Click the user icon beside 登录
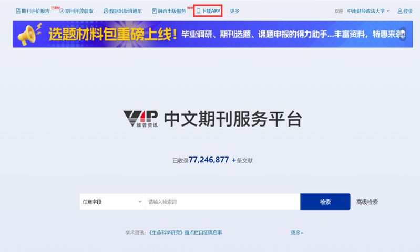This screenshot has width=420, height=252. 400,11
